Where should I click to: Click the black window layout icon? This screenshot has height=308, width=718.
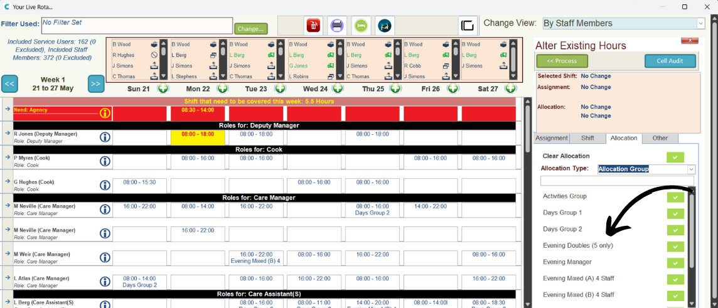[x=468, y=26]
